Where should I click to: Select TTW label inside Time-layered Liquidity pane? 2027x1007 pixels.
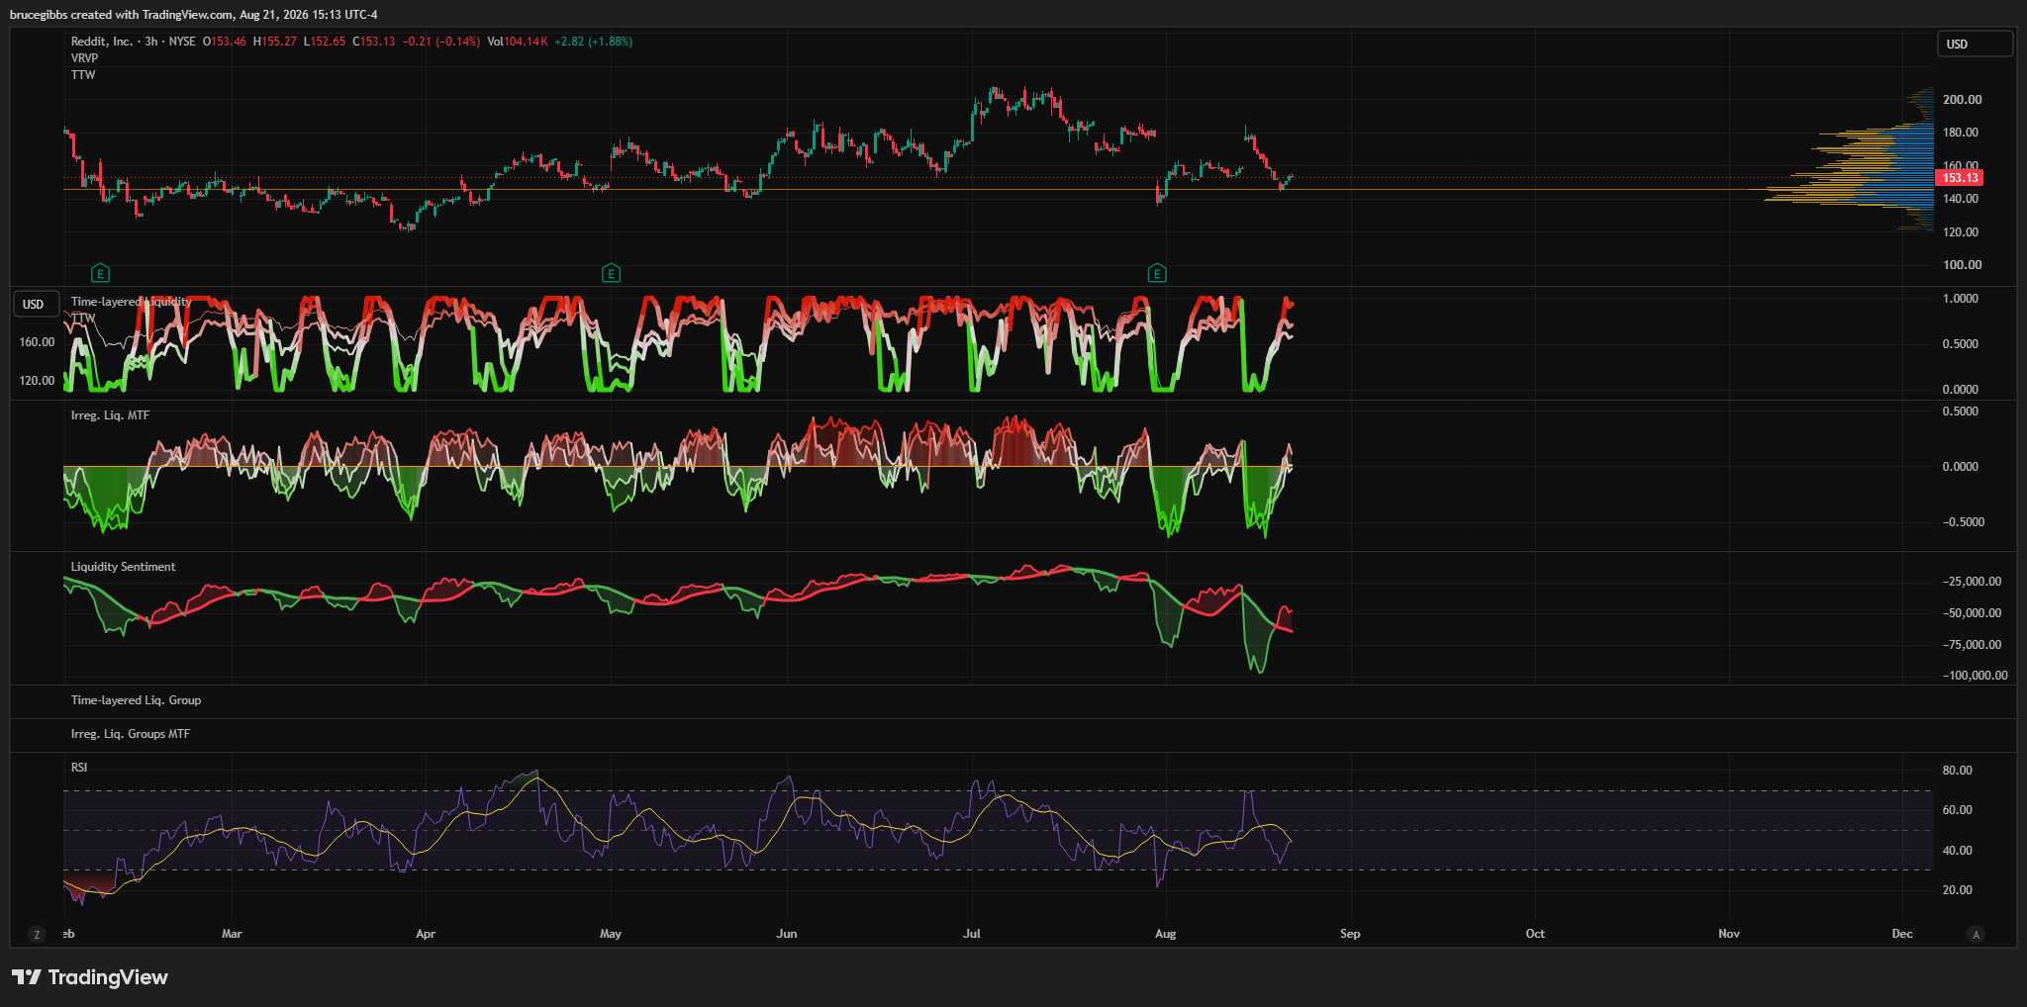[83, 318]
